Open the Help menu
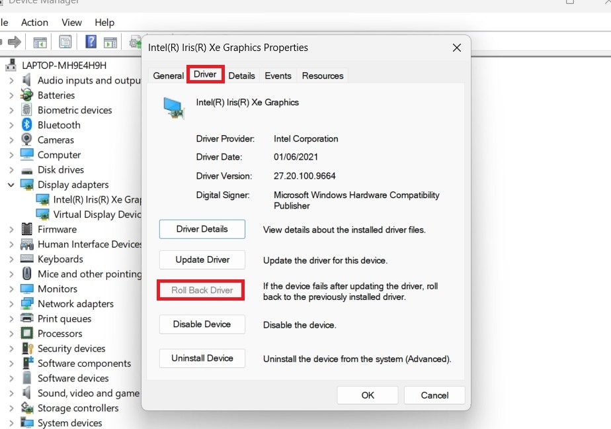Viewport: 611px width, 429px height. (104, 23)
